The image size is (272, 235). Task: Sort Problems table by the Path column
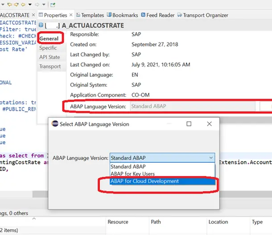[156, 222]
